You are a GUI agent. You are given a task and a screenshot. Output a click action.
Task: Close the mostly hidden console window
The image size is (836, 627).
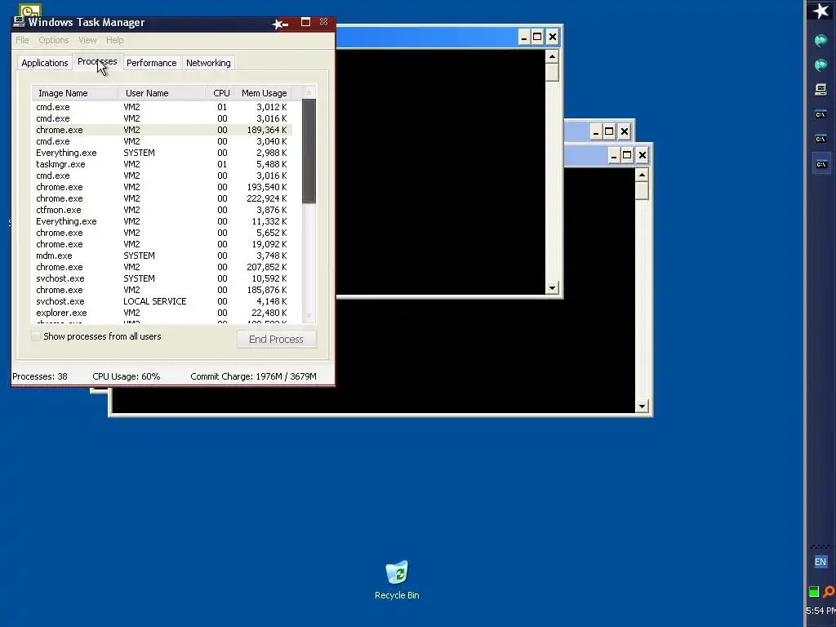click(x=624, y=131)
